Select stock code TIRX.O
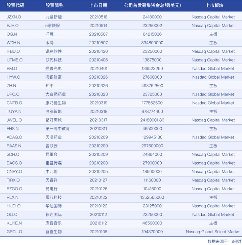 (x=13, y=180)
